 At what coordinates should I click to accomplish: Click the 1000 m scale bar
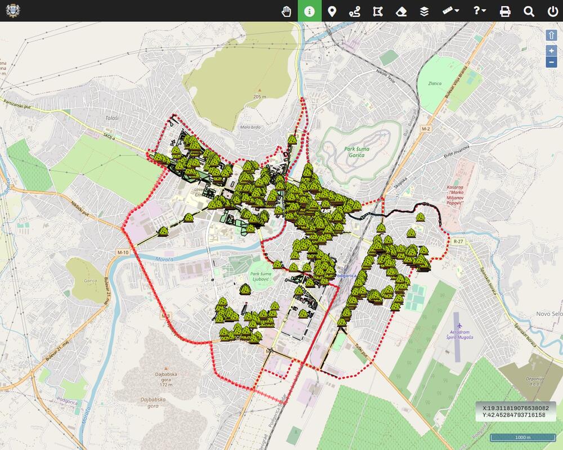tap(523, 437)
